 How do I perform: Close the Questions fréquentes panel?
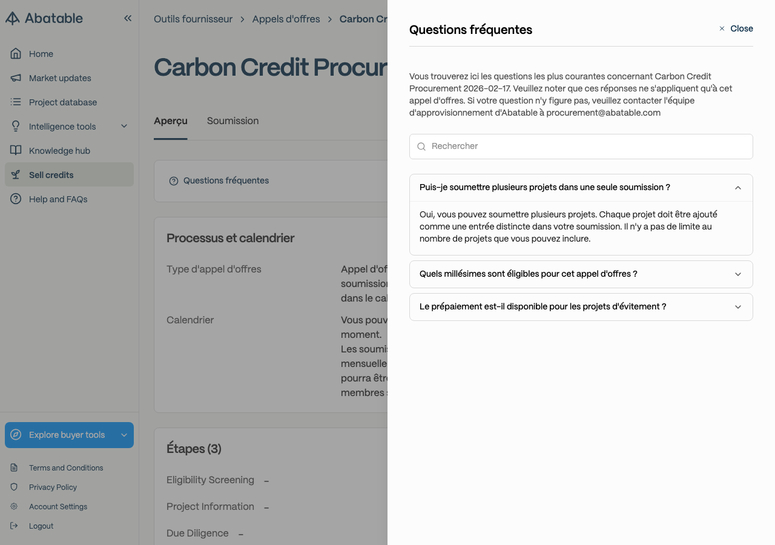click(736, 28)
